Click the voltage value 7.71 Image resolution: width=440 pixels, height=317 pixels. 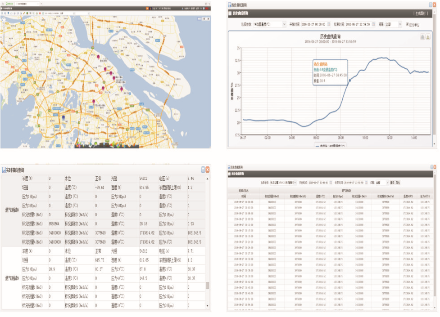tap(191, 251)
